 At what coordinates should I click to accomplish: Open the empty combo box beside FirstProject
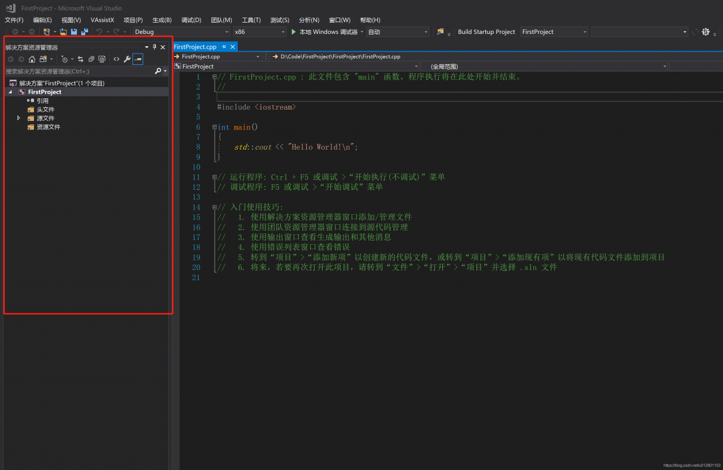point(639,32)
